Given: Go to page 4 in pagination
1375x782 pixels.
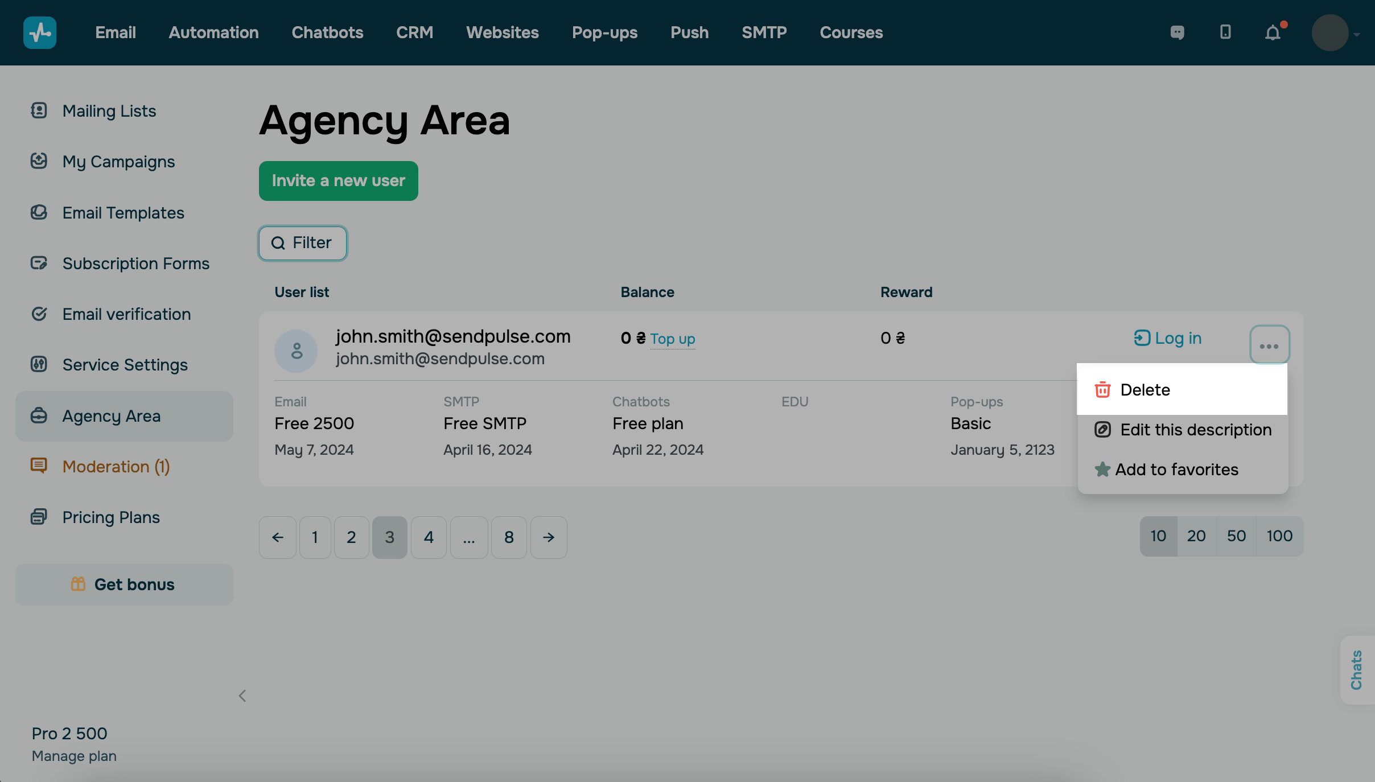Looking at the screenshot, I should point(429,537).
